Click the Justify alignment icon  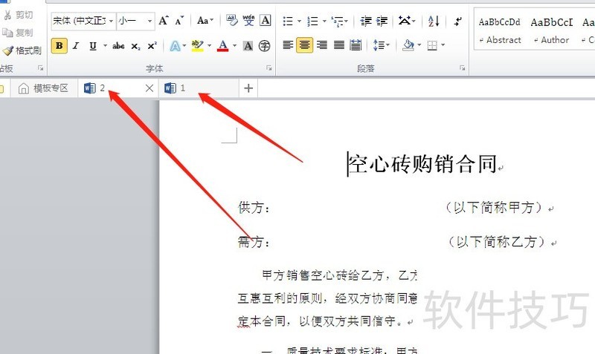(x=339, y=45)
